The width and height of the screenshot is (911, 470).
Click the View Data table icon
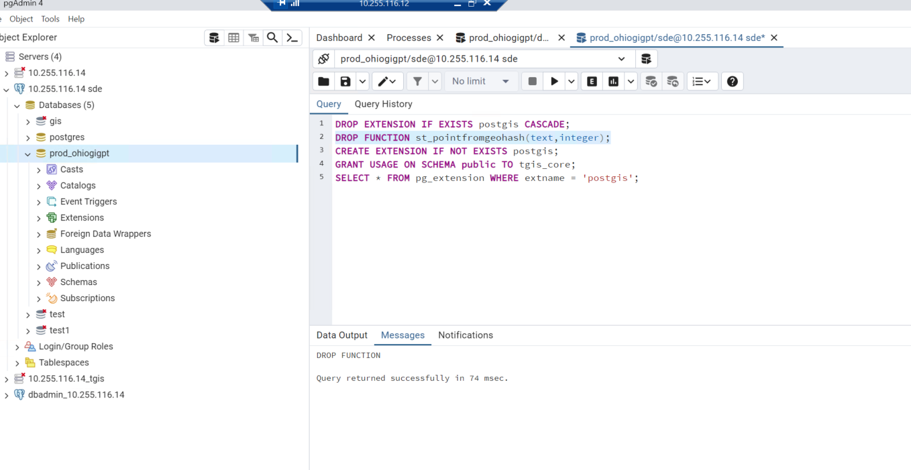(233, 38)
